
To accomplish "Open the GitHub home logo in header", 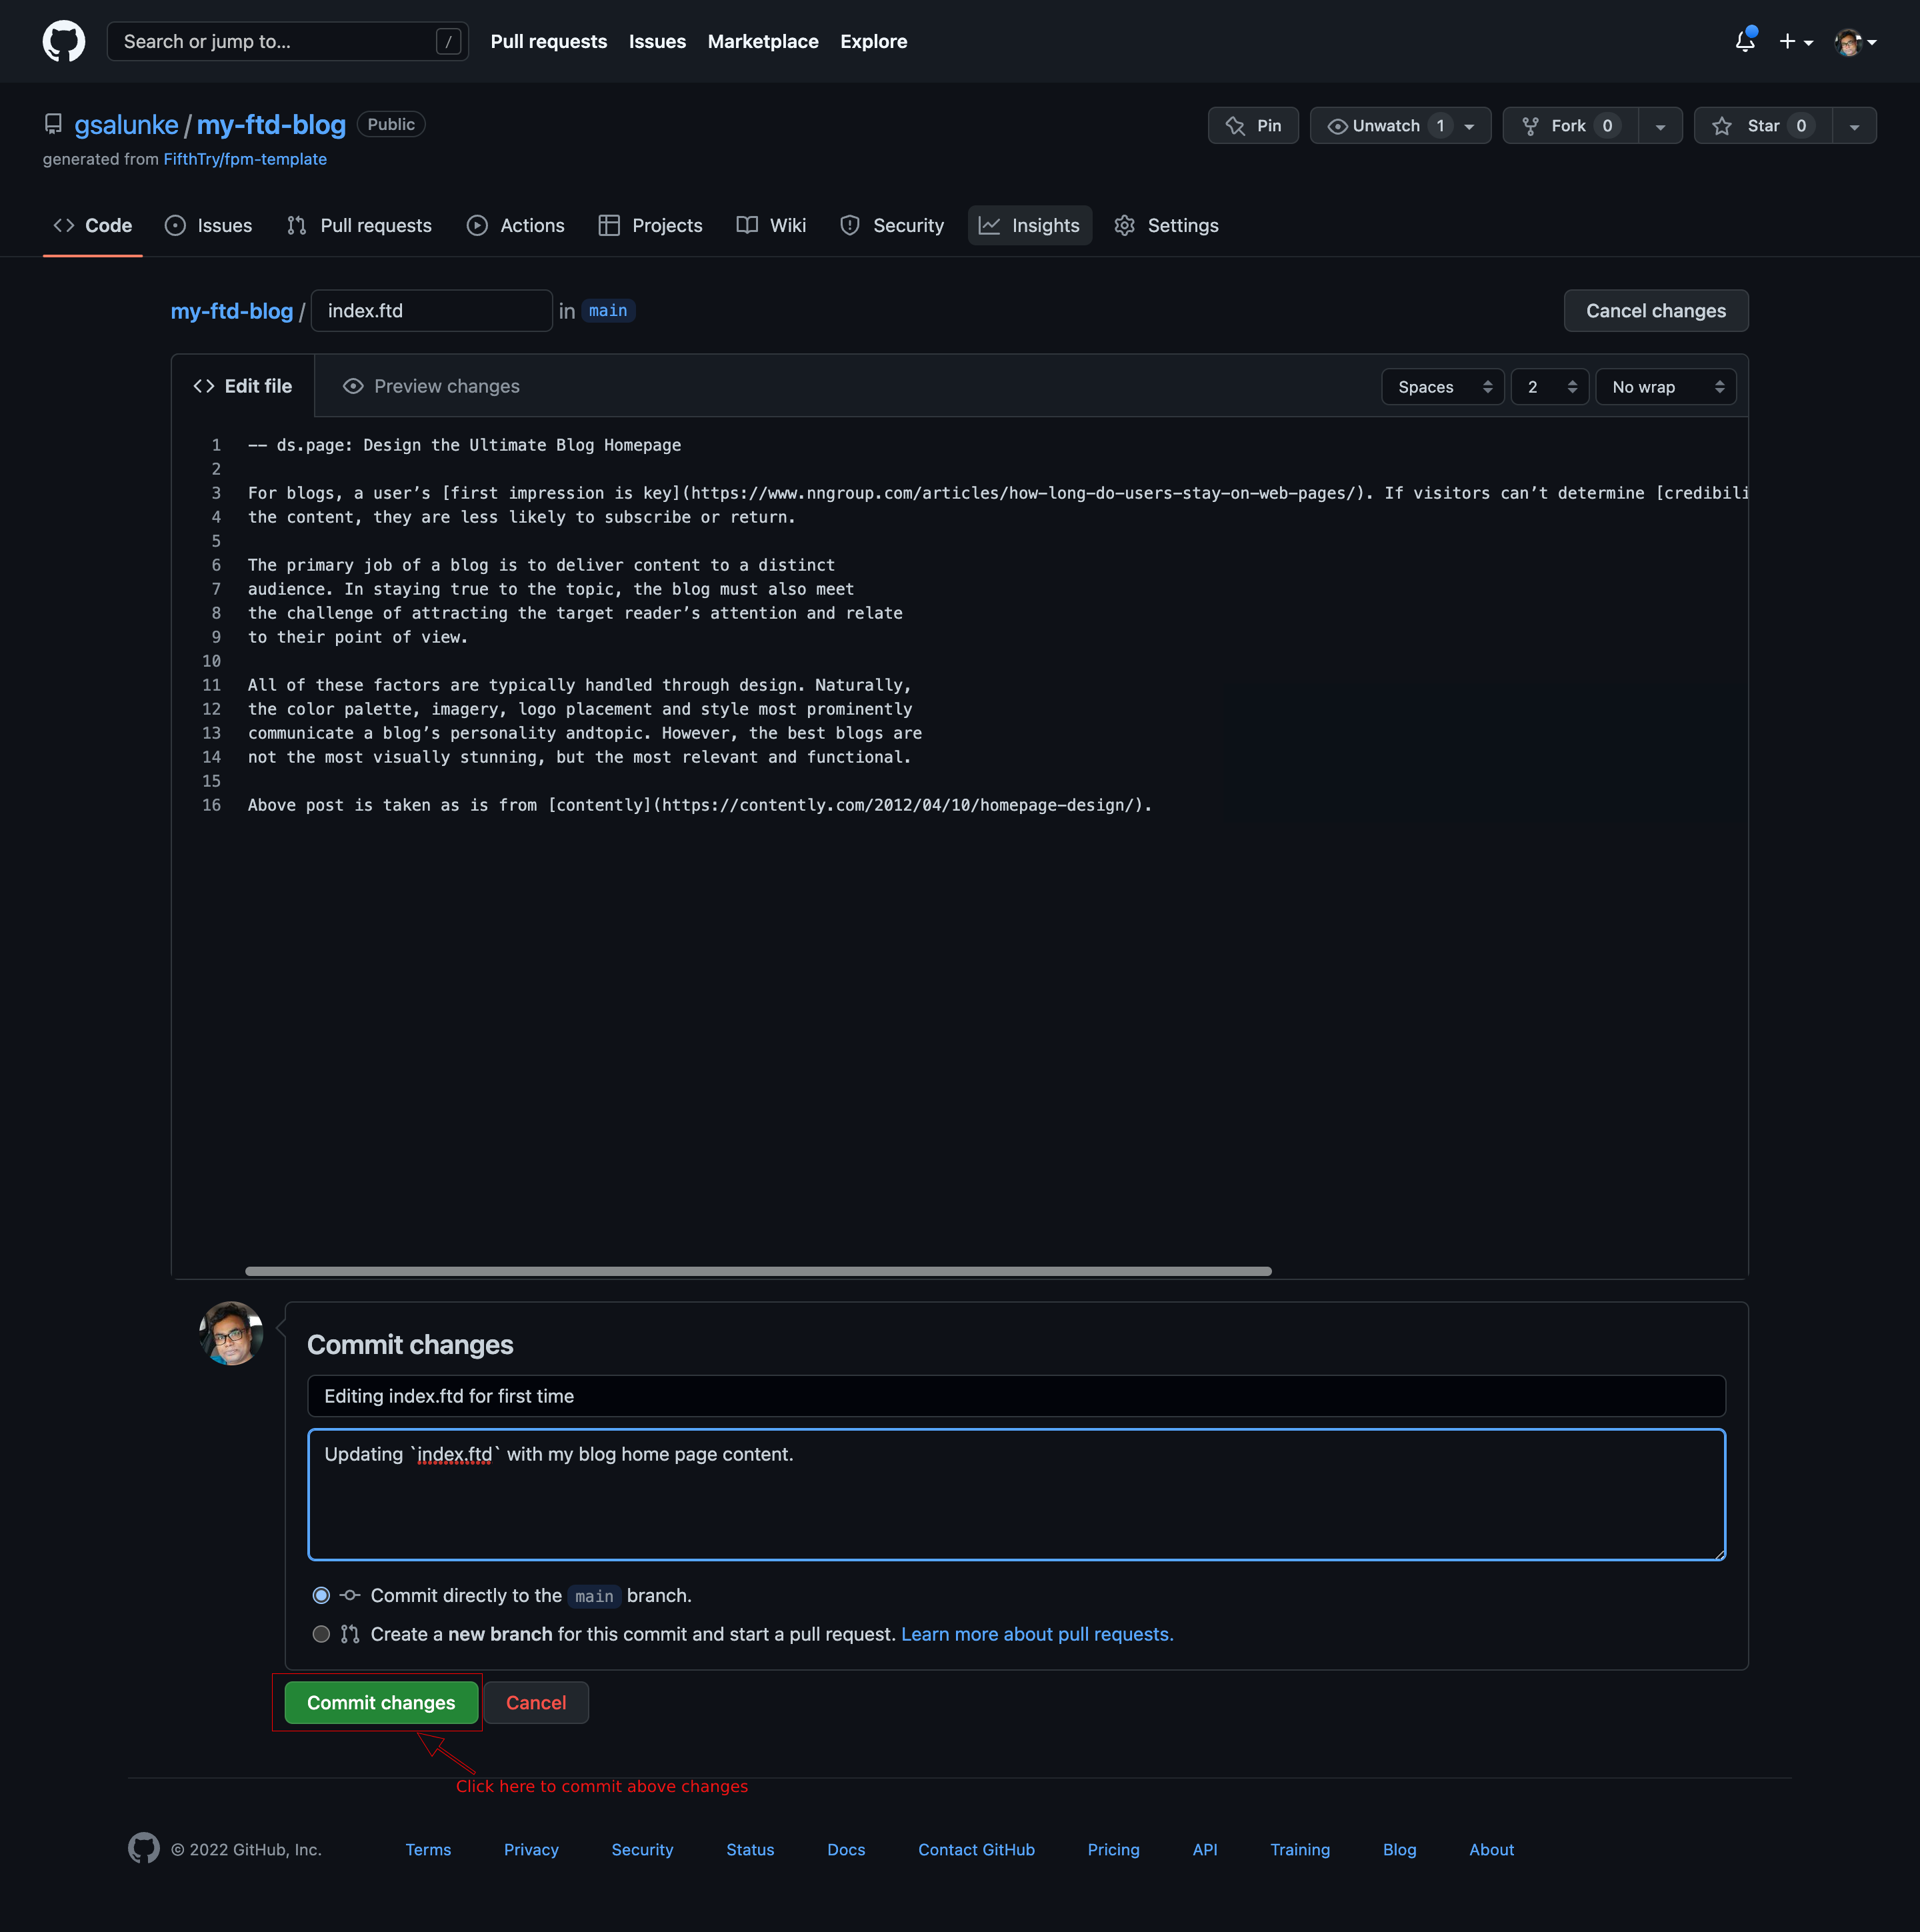I will point(64,41).
